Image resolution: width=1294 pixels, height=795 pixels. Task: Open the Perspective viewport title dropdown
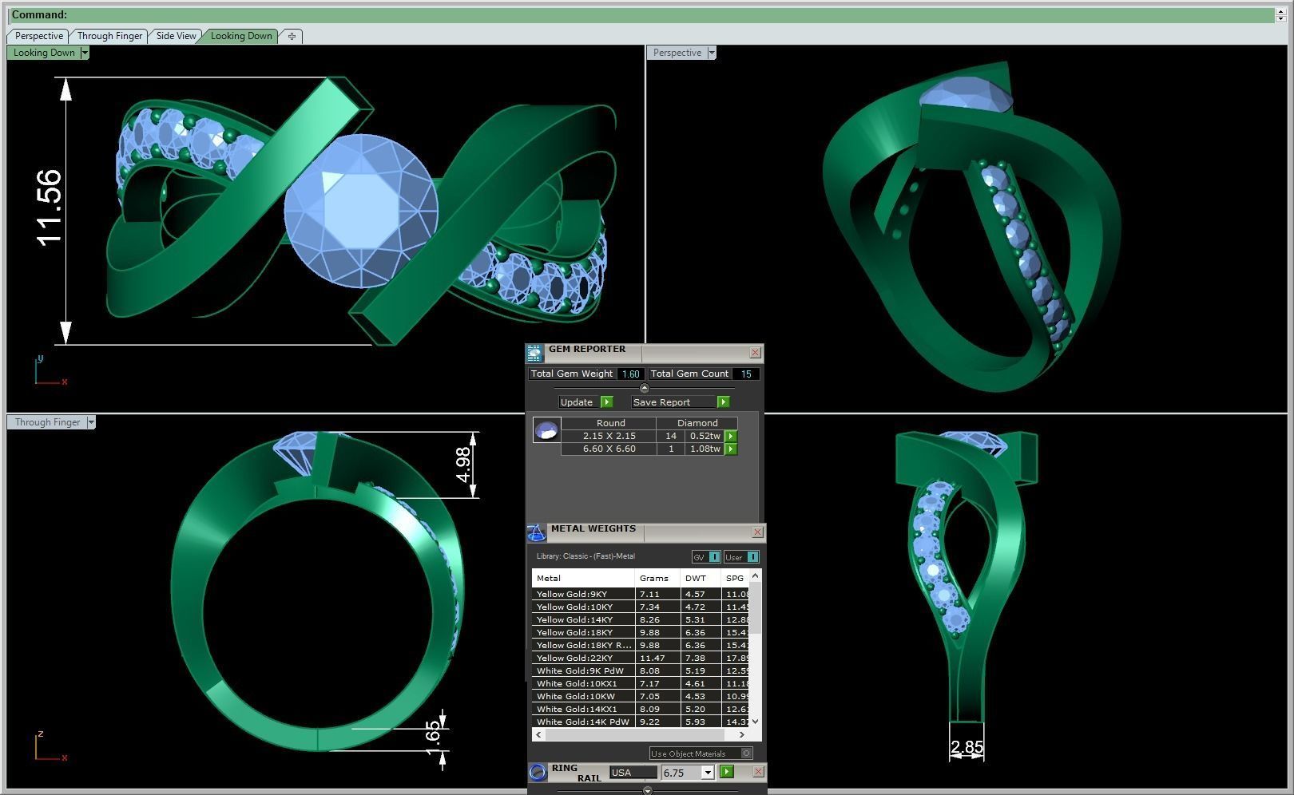pyautogui.click(x=712, y=53)
